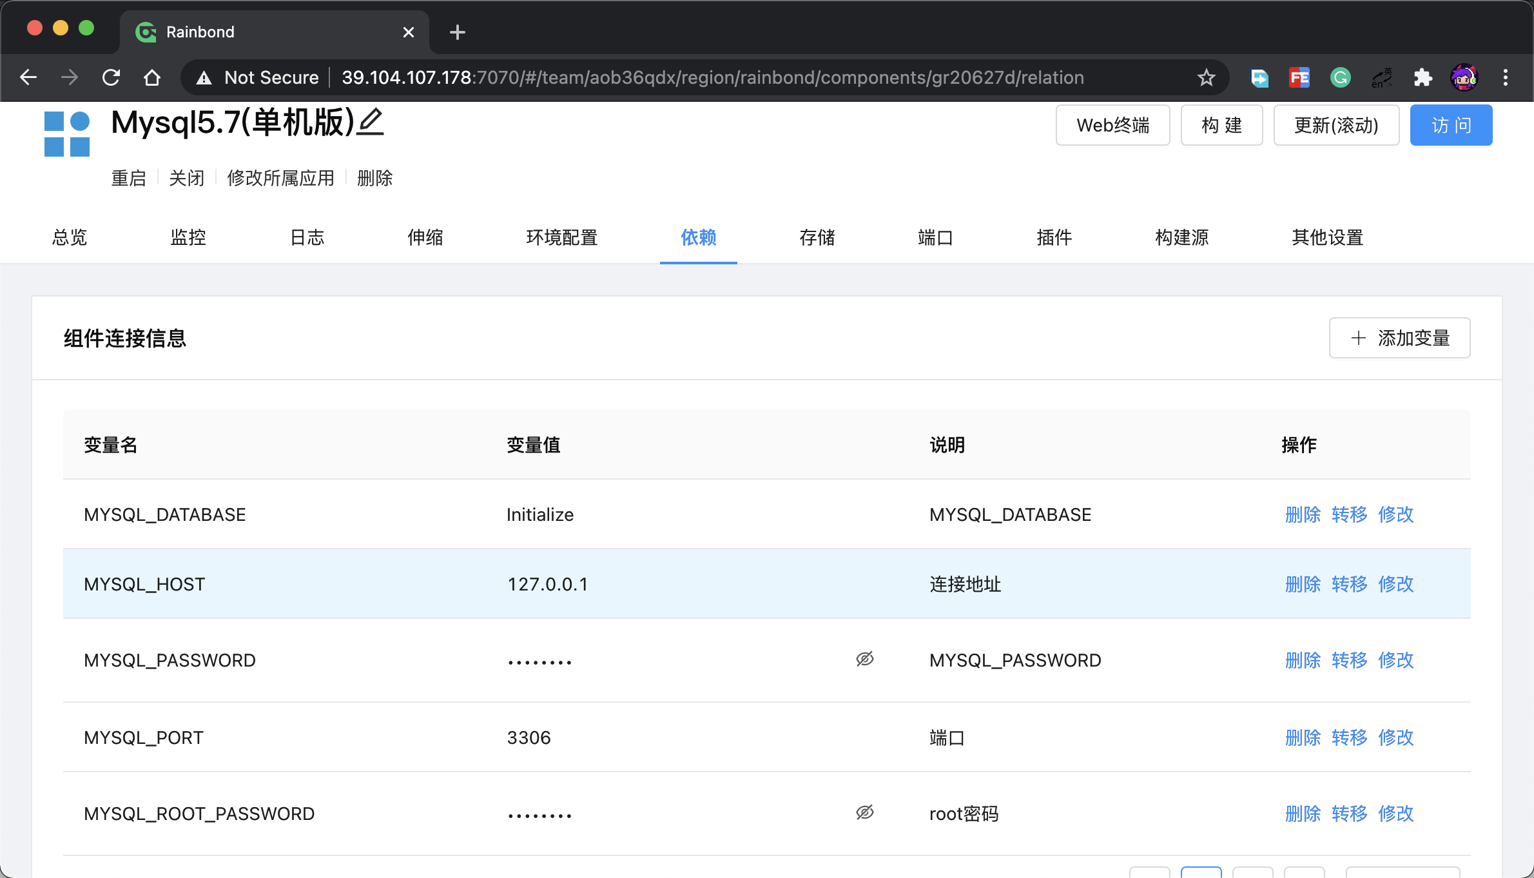This screenshot has height=878, width=1534.
Task: Click the Rainbond component logo icon
Action: pos(66,133)
